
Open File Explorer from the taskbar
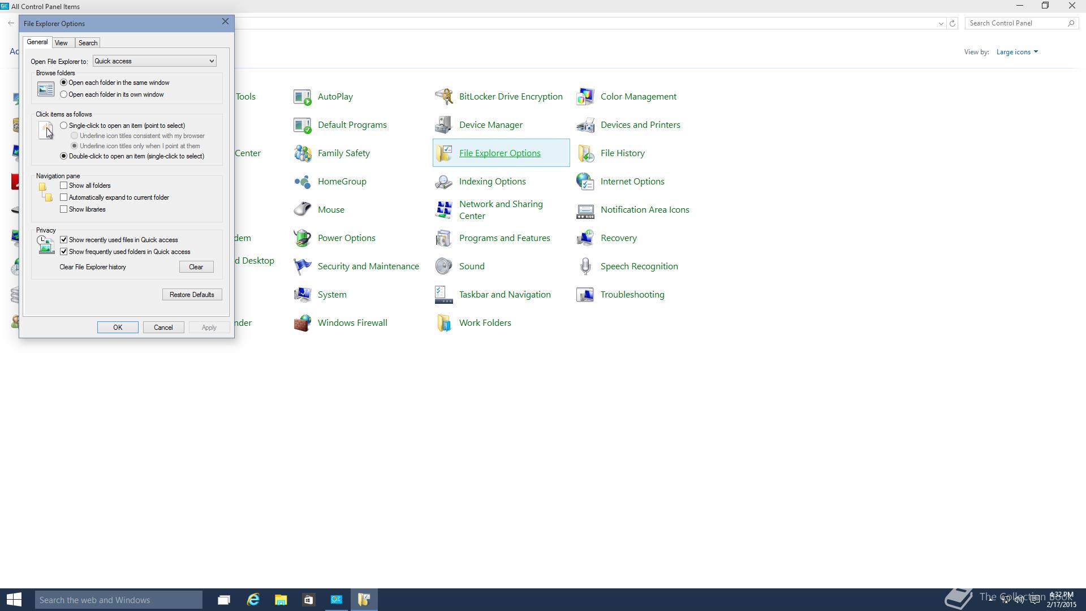pos(281,600)
